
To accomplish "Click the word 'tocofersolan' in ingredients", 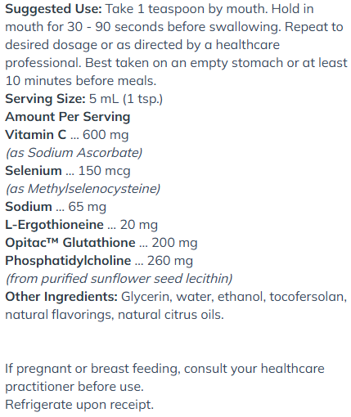I will 308,297.
